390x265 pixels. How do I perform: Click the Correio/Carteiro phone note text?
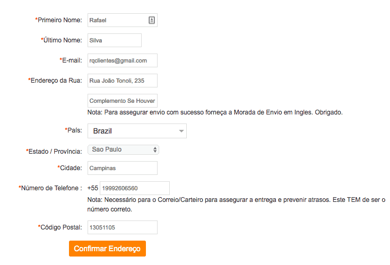tap(236, 205)
